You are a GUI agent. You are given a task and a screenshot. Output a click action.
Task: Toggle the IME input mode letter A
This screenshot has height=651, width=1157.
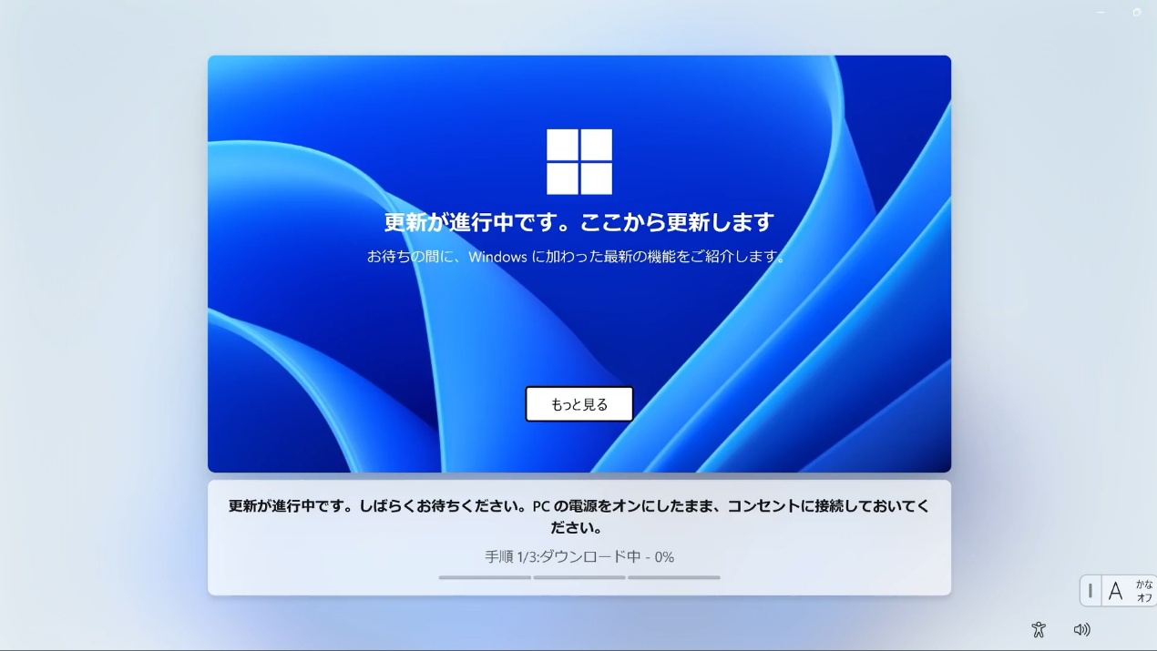click(x=1115, y=591)
